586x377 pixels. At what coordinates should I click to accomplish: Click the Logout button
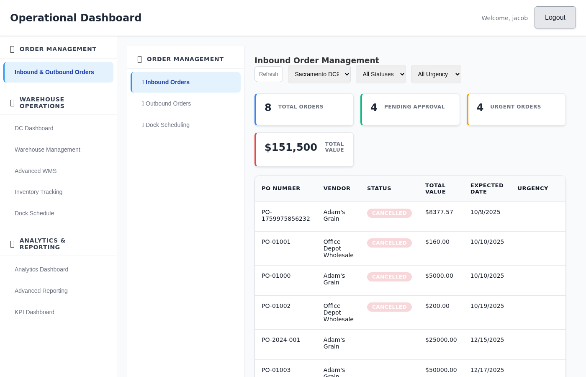pos(555,17)
